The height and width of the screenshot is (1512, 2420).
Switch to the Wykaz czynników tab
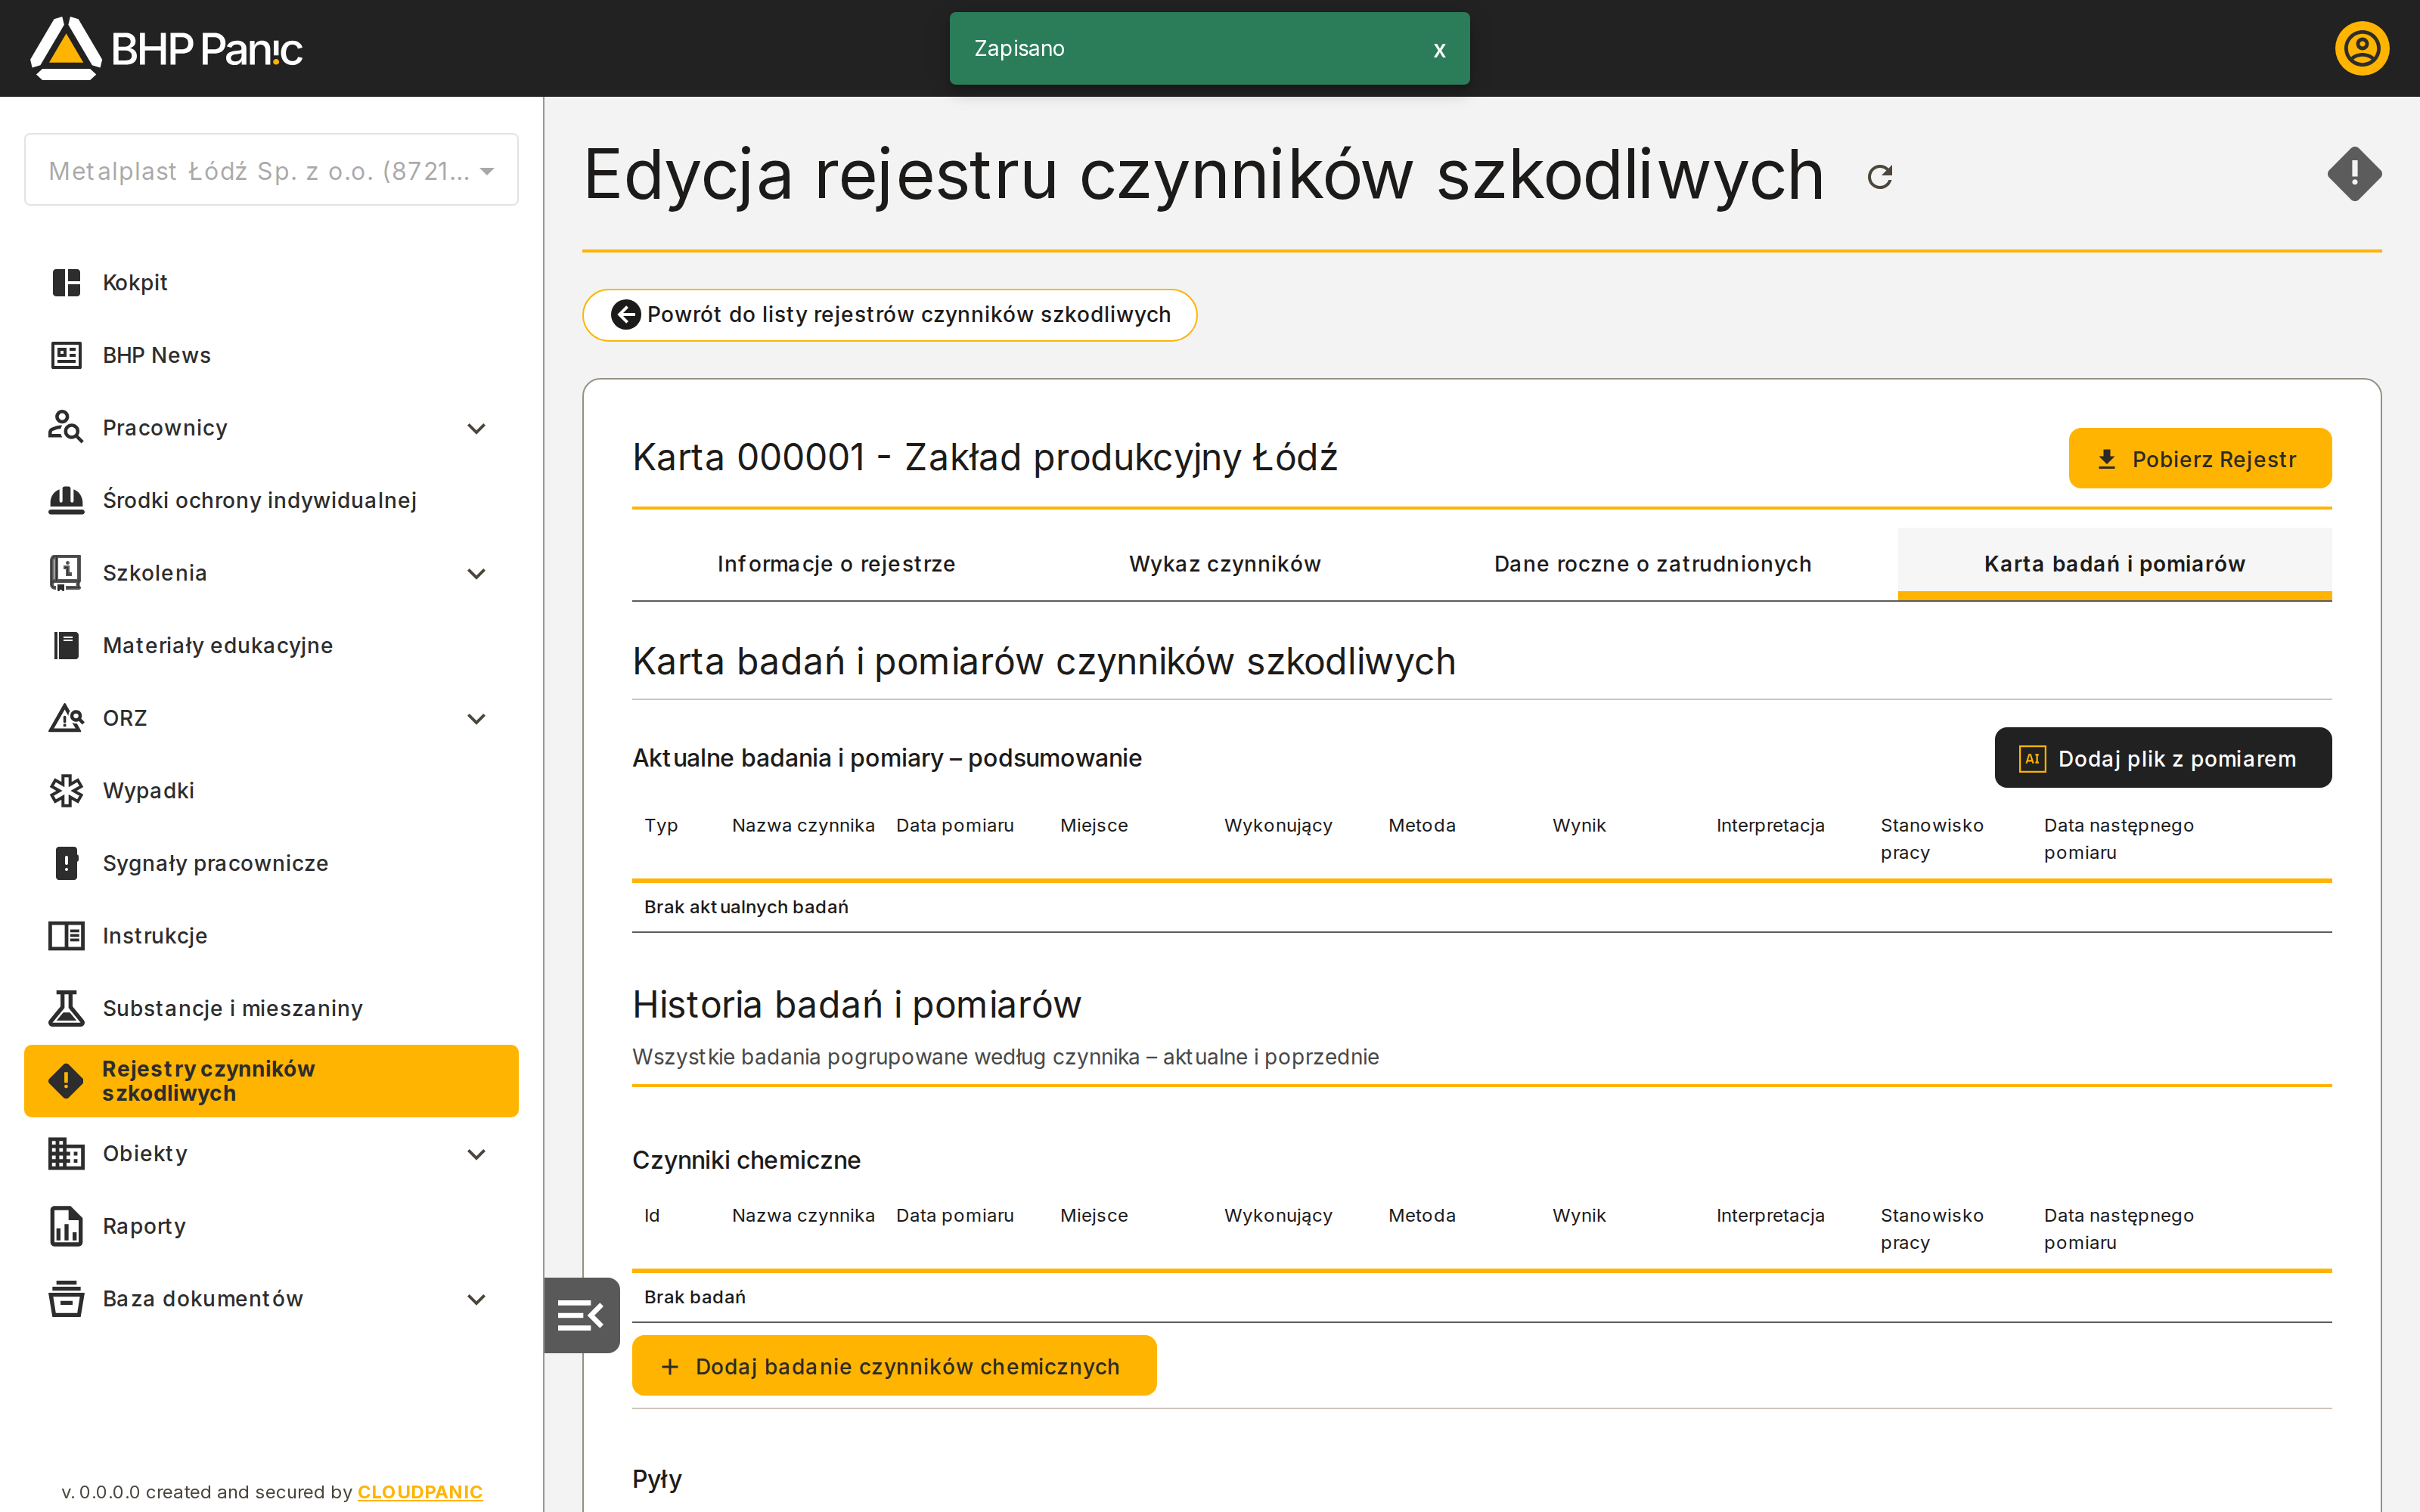(1224, 564)
